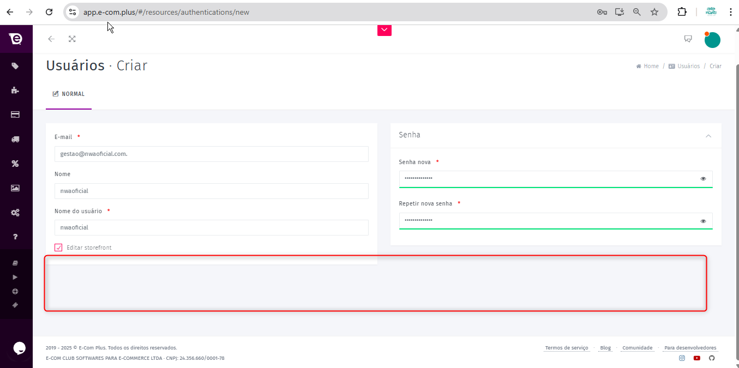
Task: Open the tag (products) sidebar icon
Action: [x=15, y=66]
